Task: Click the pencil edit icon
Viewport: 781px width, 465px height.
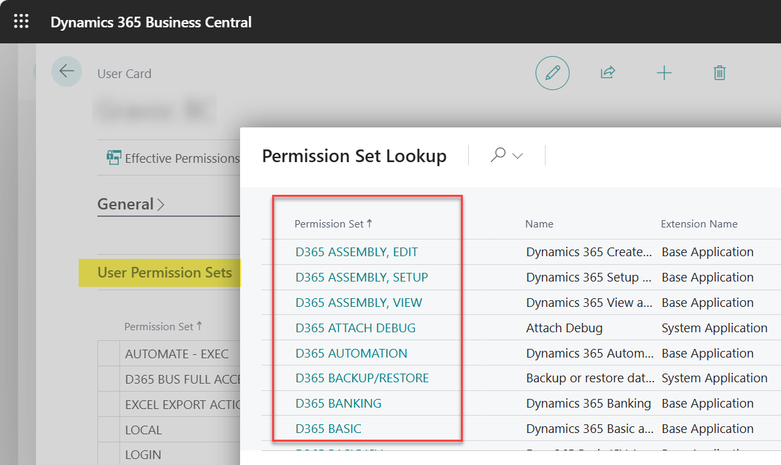Action: coord(552,73)
